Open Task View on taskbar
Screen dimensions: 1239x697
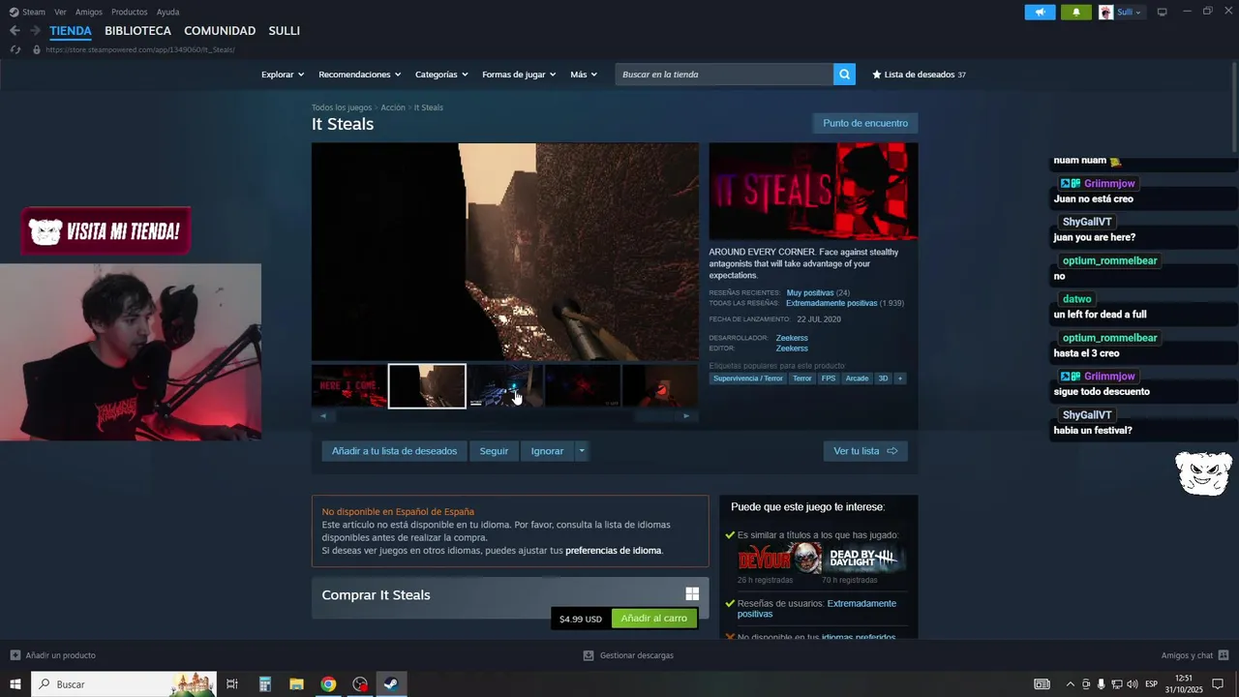232,684
